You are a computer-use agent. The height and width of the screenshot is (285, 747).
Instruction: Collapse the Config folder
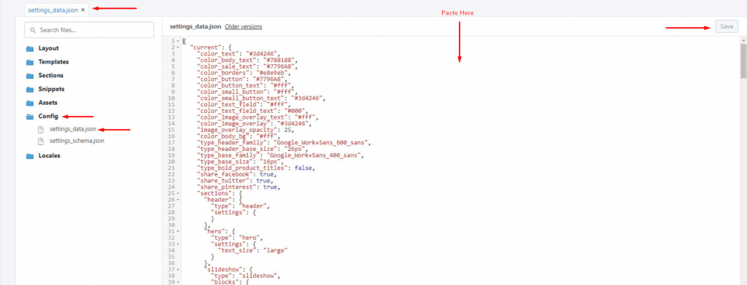coord(48,116)
